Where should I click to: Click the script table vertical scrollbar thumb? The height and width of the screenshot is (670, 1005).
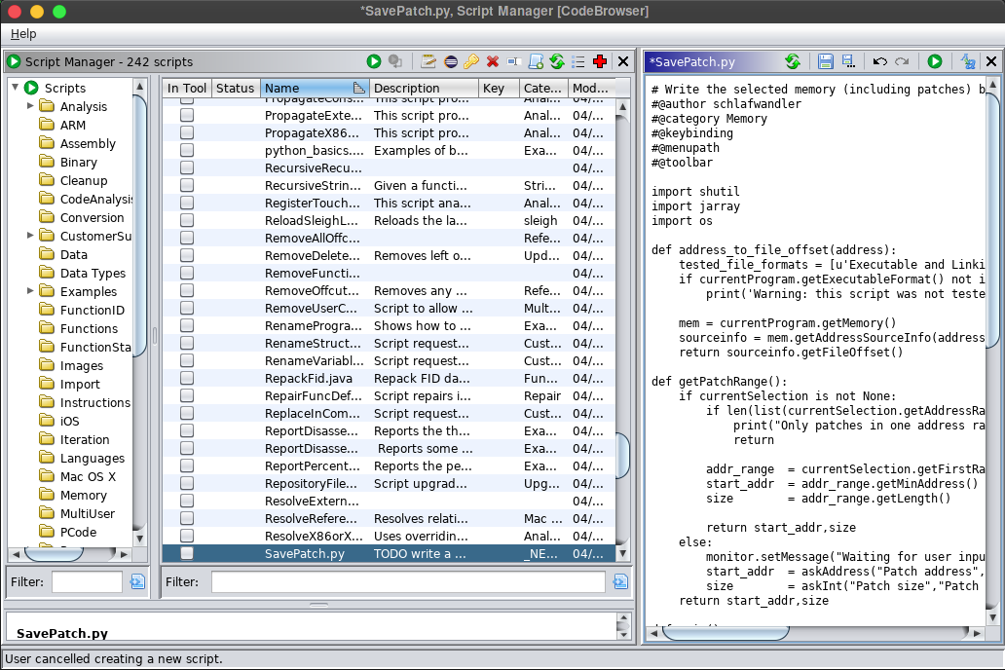(x=621, y=455)
